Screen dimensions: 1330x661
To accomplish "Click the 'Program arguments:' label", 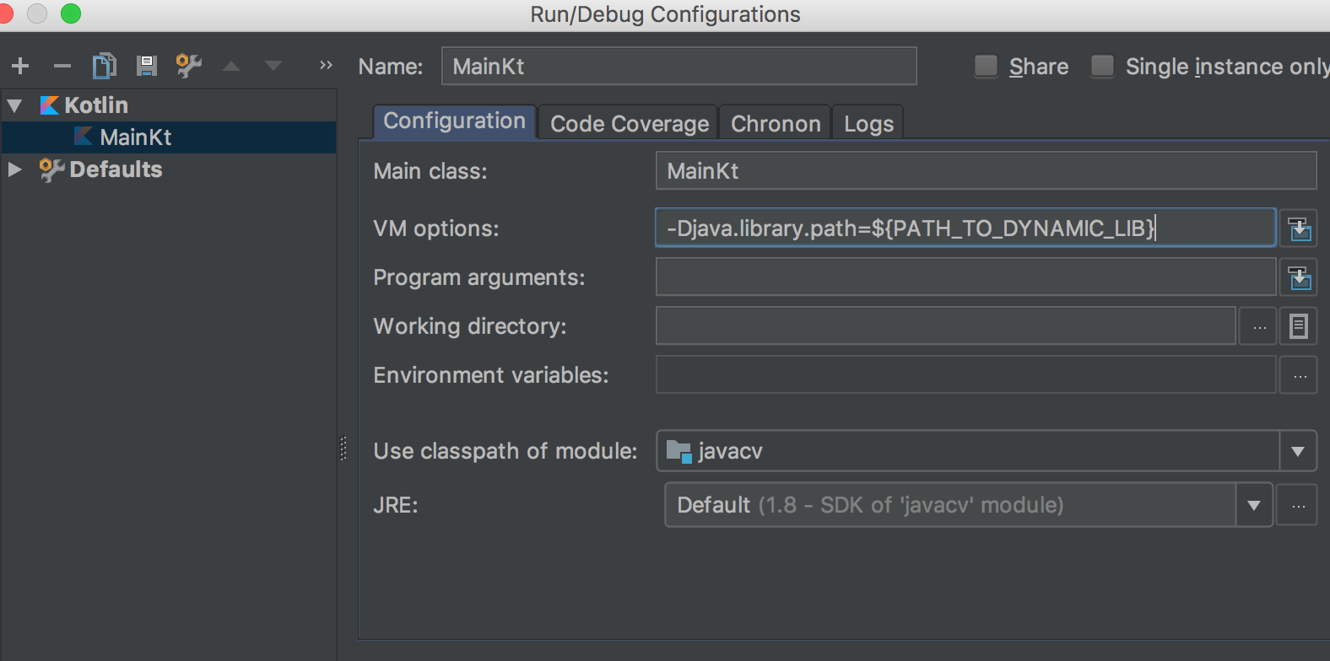I will coord(478,277).
